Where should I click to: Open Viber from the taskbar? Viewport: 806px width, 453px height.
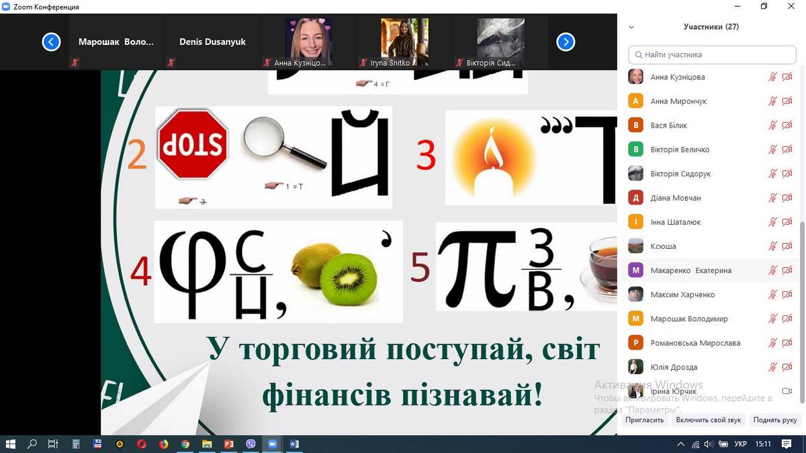[x=251, y=444]
